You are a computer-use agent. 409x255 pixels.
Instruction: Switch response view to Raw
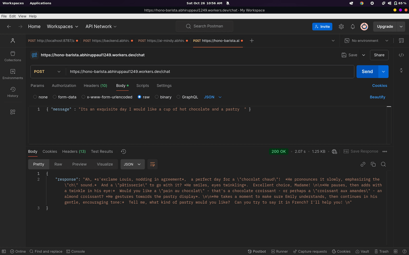[x=58, y=164]
